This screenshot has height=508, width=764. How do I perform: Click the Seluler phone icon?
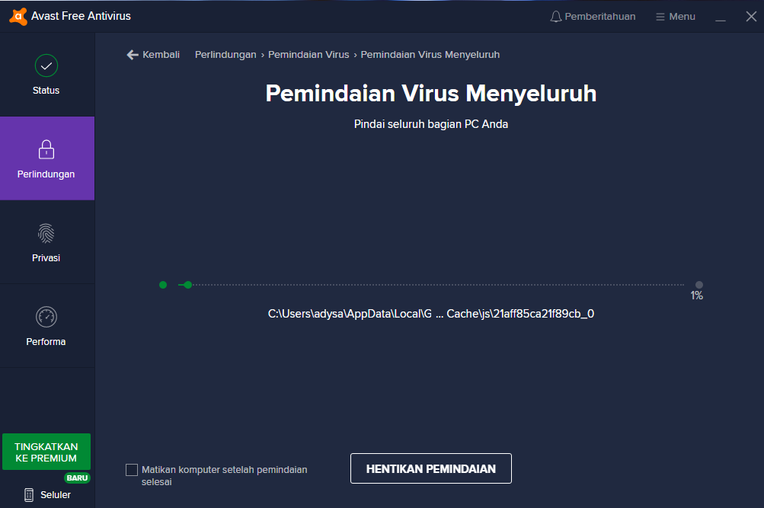click(x=29, y=495)
